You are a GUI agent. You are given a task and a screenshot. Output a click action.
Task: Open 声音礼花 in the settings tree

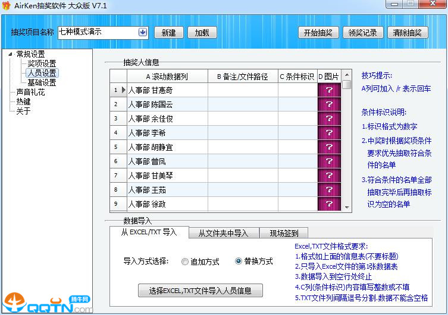coord(30,92)
